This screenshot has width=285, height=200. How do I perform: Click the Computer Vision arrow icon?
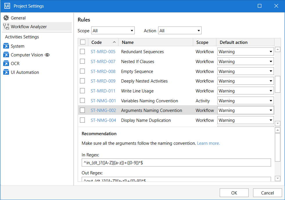point(6,55)
